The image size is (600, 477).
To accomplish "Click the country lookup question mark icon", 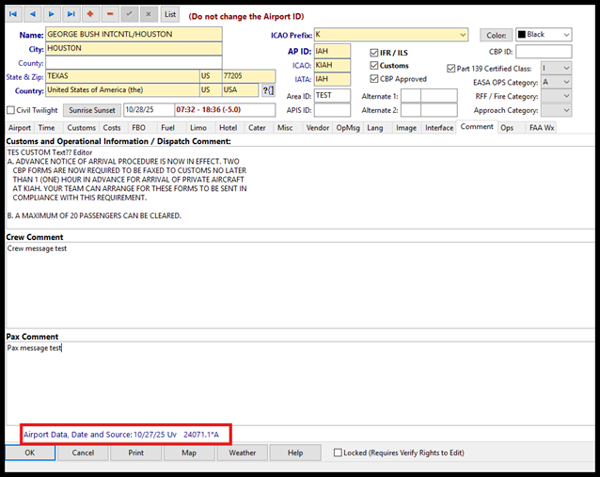I will (268, 90).
